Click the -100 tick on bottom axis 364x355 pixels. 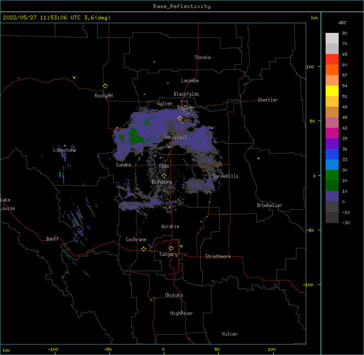(x=53, y=350)
